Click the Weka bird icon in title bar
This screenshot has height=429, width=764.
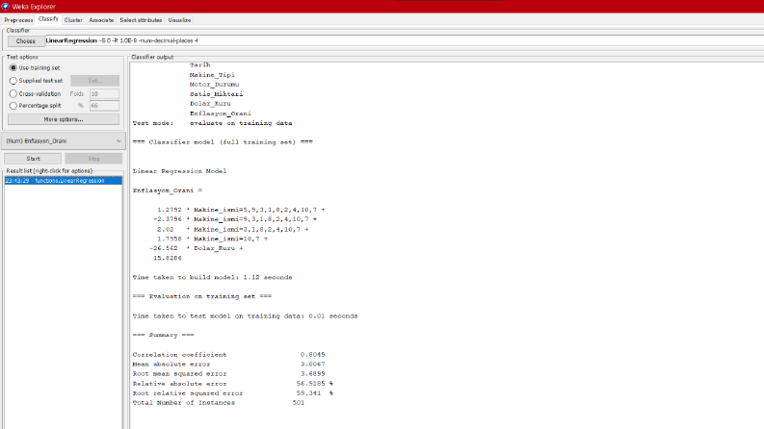[x=6, y=7]
